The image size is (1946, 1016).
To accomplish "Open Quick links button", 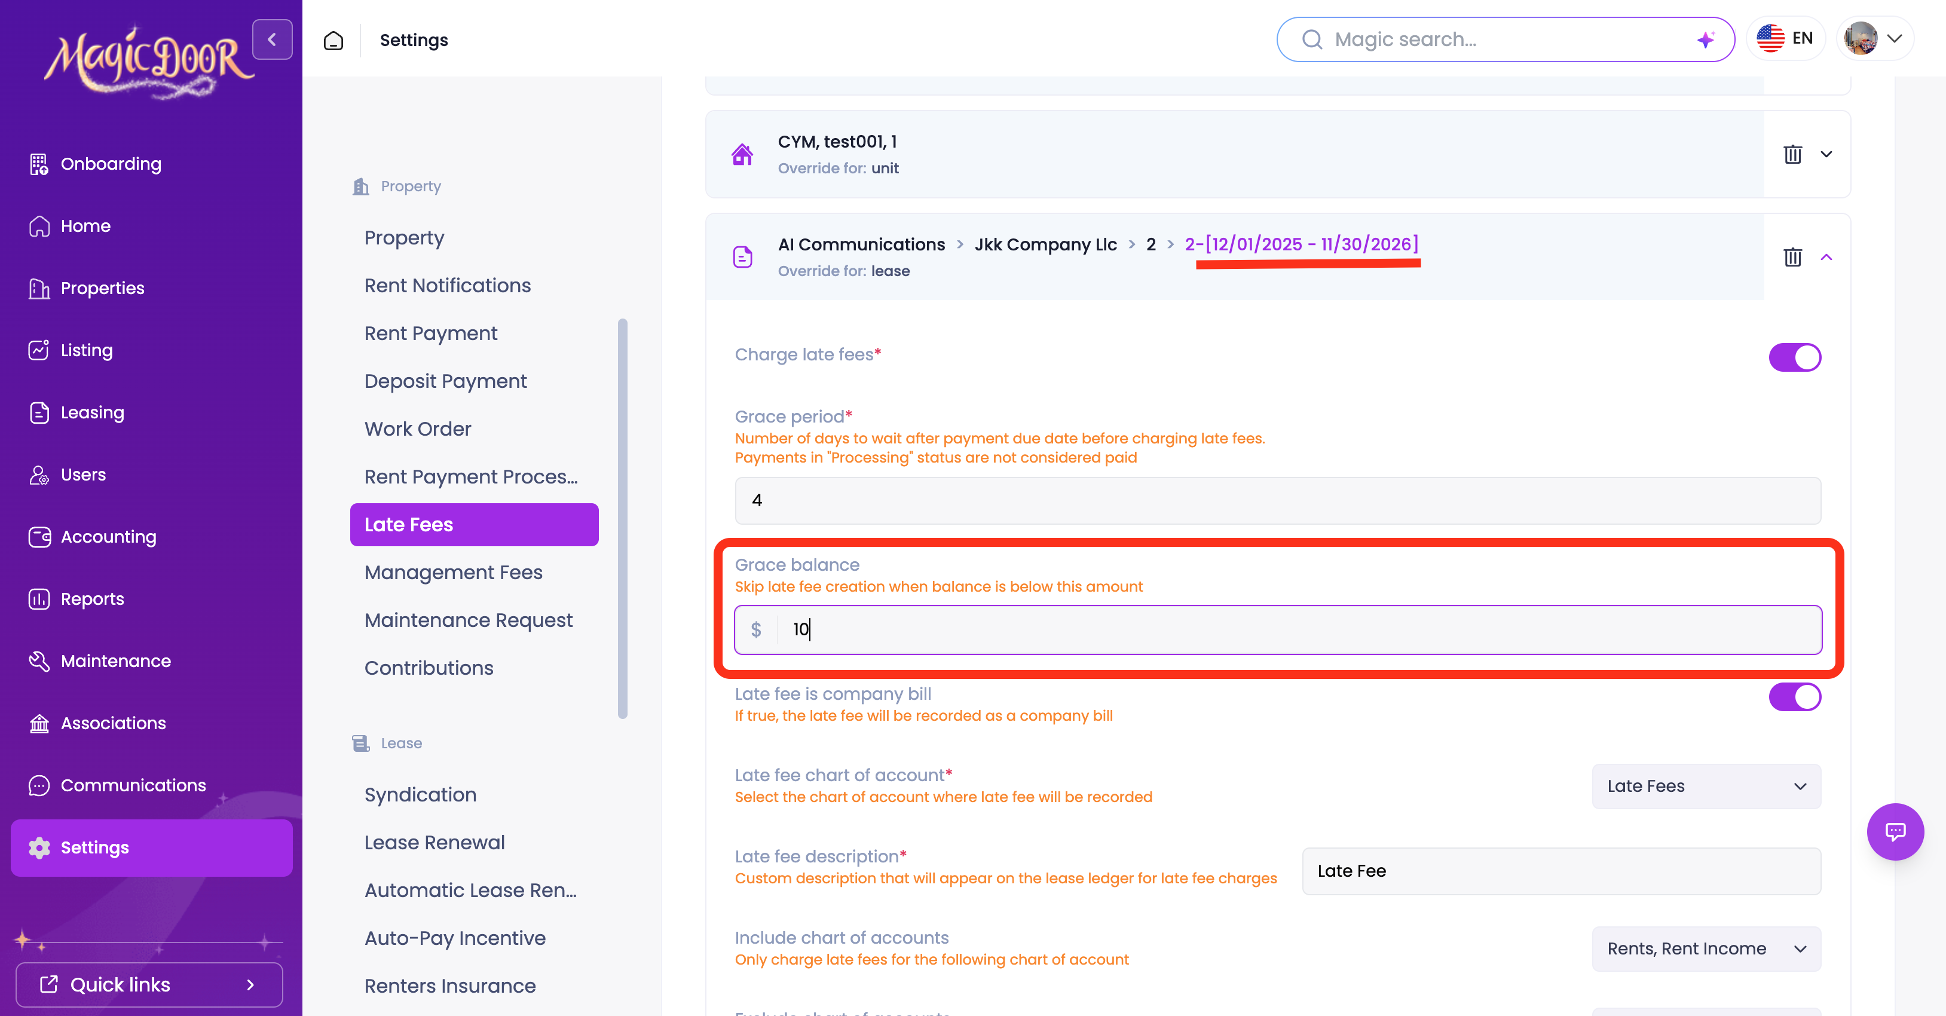I will click(149, 984).
